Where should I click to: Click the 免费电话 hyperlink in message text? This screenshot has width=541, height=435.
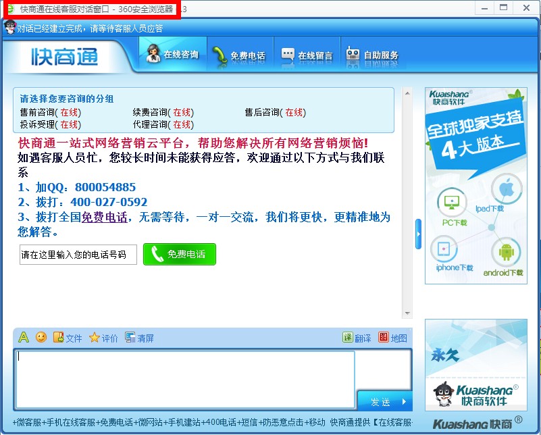click(x=104, y=217)
